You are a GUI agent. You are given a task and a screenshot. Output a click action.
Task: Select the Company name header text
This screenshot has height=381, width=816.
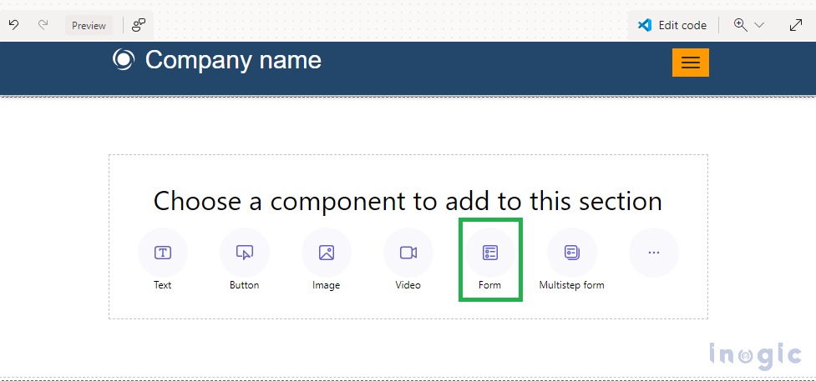(233, 60)
